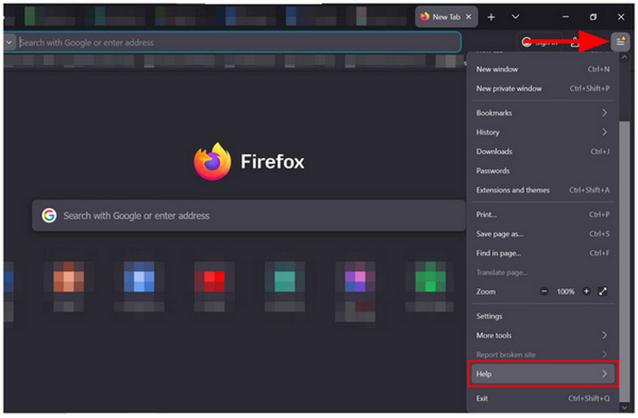Expand the History submenu arrow
This screenshot has width=638, height=418.
tap(605, 132)
